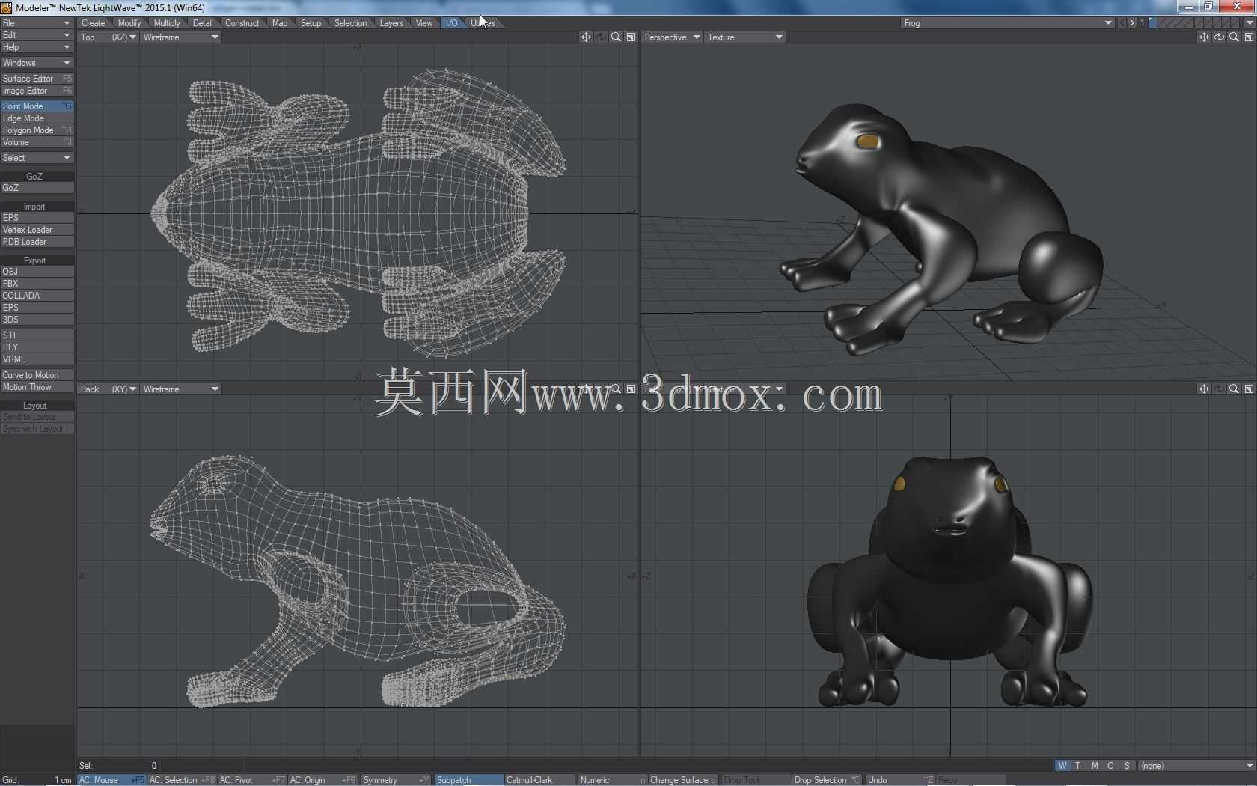Toggle the C color map mode button
Image resolution: width=1257 pixels, height=786 pixels.
[1111, 766]
